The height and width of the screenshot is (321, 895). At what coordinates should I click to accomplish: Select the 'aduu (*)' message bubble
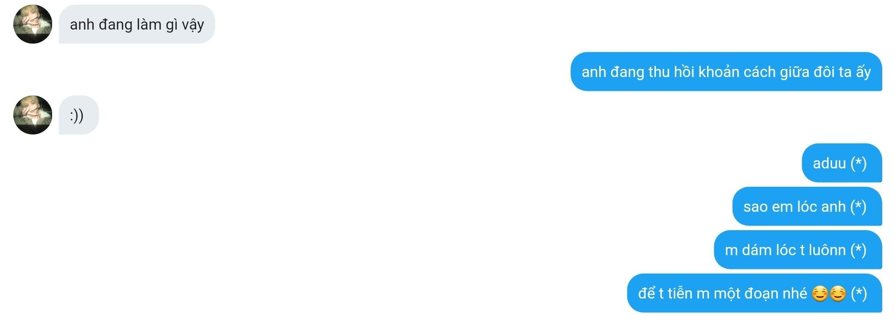842,163
